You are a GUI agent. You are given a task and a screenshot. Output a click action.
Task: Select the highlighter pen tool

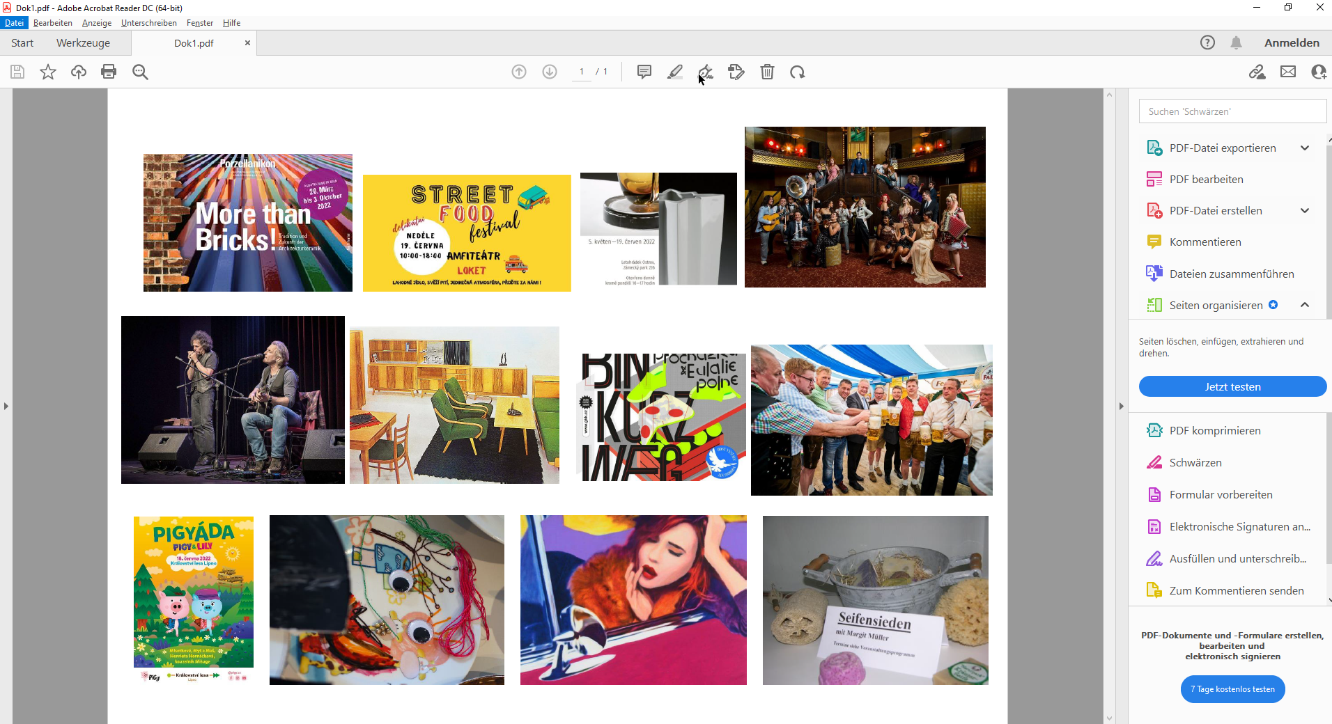coord(675,72)
